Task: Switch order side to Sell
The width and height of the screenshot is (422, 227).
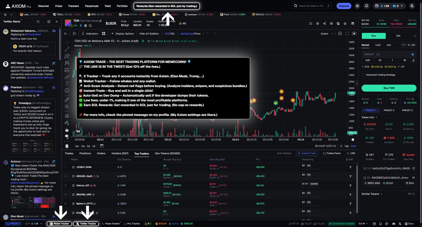Action: pos(398,35)
